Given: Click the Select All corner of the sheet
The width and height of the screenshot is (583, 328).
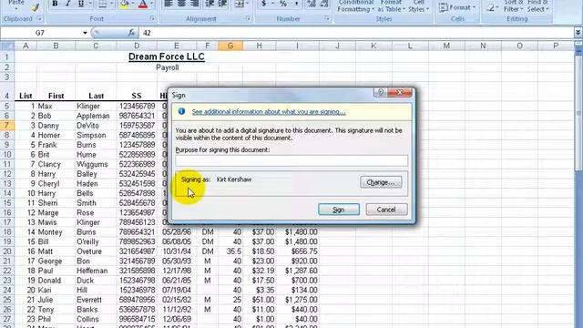Looking at the screenshot, I should tap(7, 46).
